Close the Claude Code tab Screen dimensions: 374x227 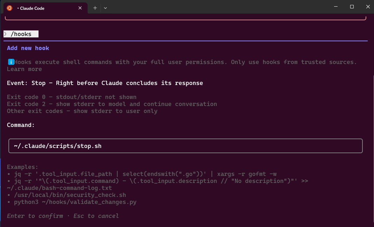(80, 8)
